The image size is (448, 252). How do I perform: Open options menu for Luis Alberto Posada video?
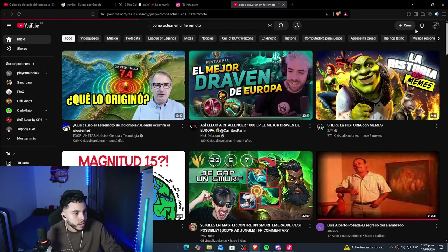[437, 226]
